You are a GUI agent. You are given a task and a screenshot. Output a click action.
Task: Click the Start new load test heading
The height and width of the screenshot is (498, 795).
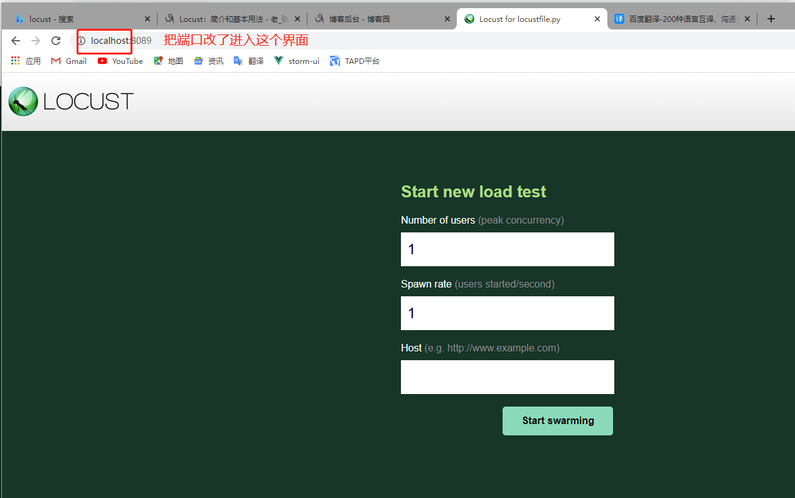pos(474,192)
